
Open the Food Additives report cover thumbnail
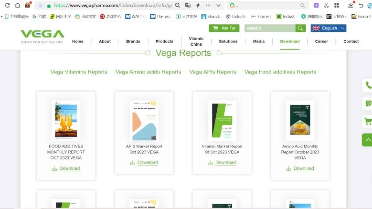click(66, 121)
